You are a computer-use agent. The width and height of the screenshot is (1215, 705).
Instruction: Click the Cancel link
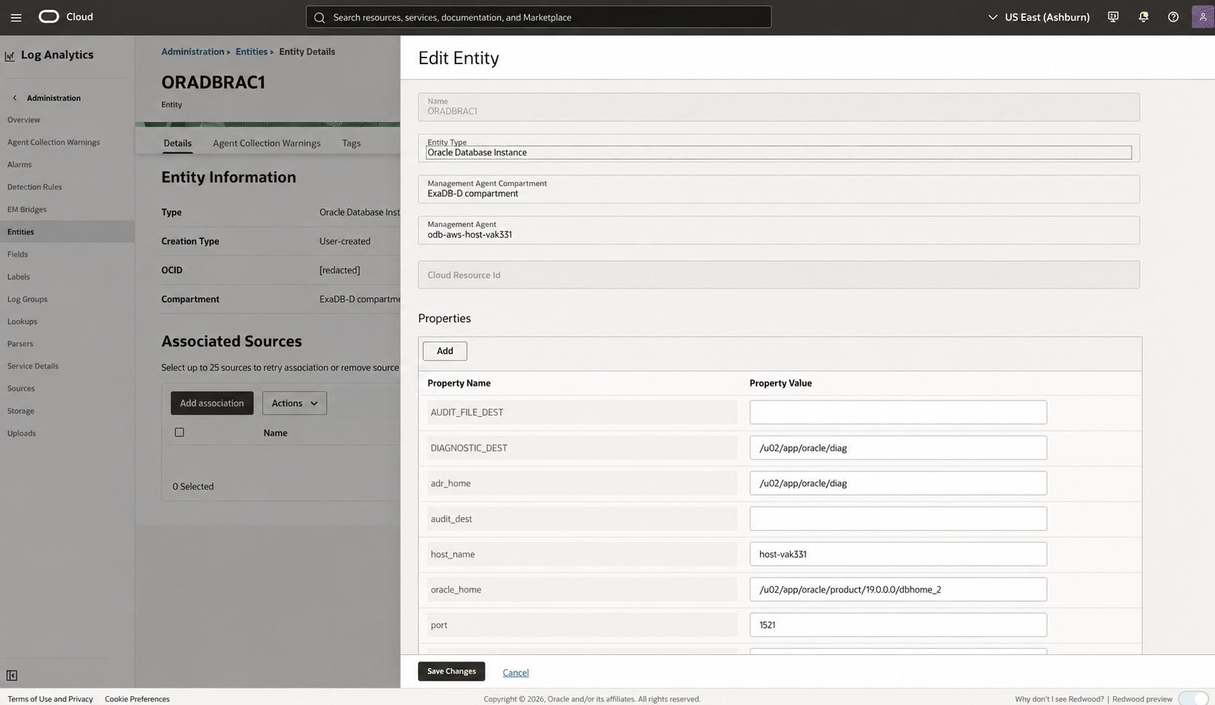(x=515, y=673)
